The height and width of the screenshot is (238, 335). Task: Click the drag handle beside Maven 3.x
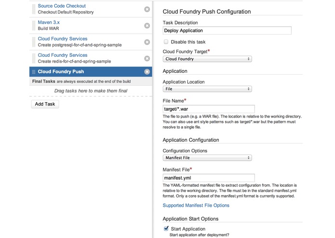click(34, 26)
